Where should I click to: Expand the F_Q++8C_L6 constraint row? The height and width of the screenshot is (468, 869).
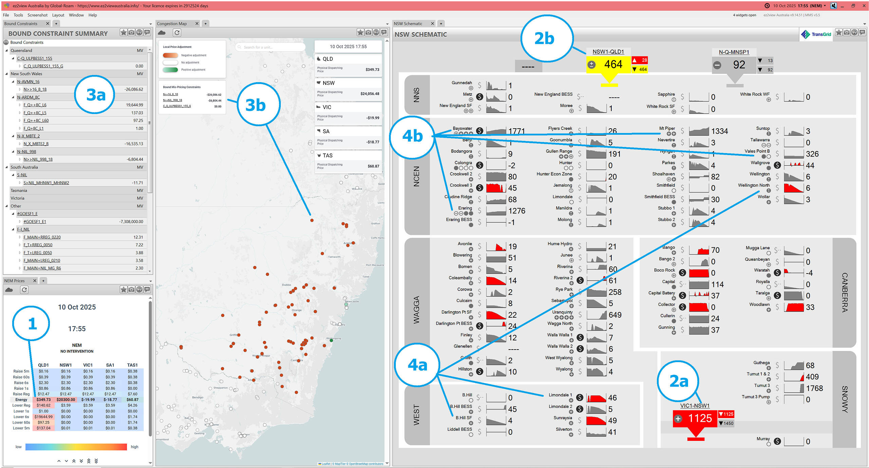point(20,105)
